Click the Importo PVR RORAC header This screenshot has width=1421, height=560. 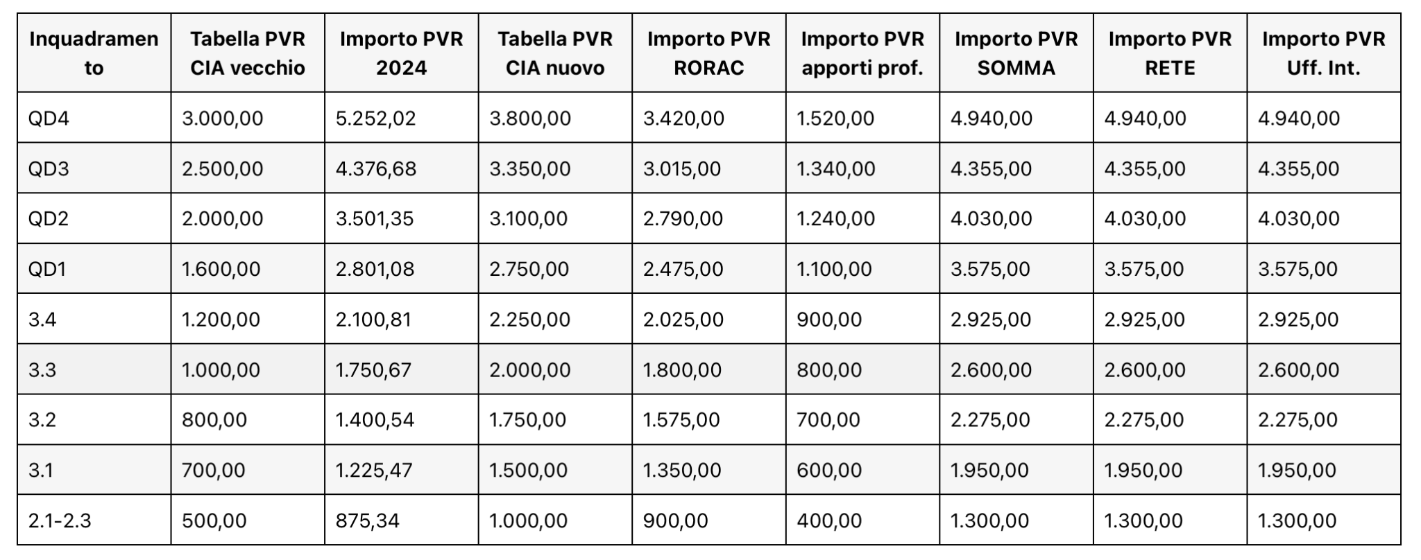click(x=709, y=53)
